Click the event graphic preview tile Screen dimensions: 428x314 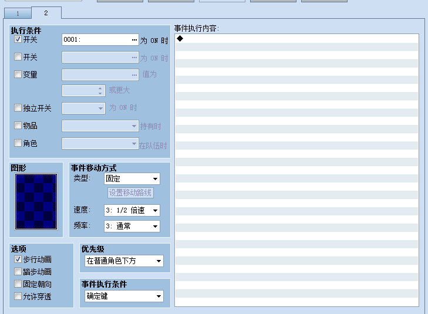(x=36, y=201)
